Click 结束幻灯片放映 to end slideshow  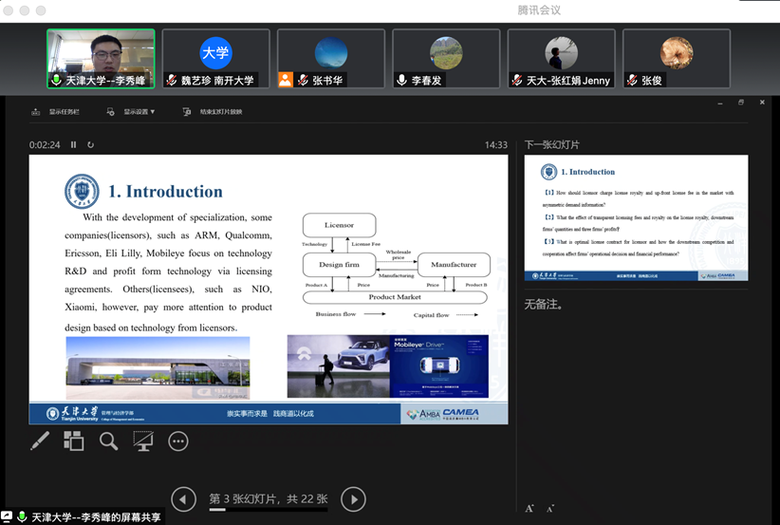214,112
